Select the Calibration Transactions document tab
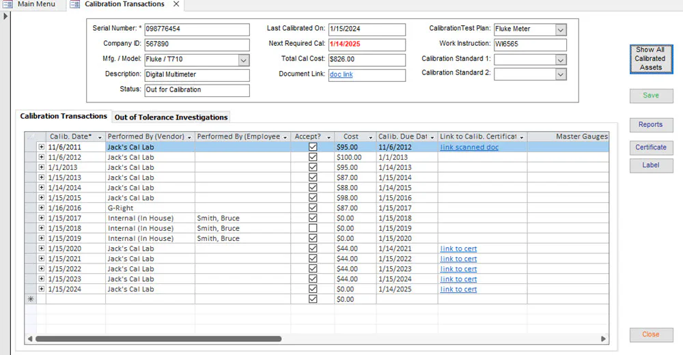Viewport: 683px width, 355px height. (124, 4)
